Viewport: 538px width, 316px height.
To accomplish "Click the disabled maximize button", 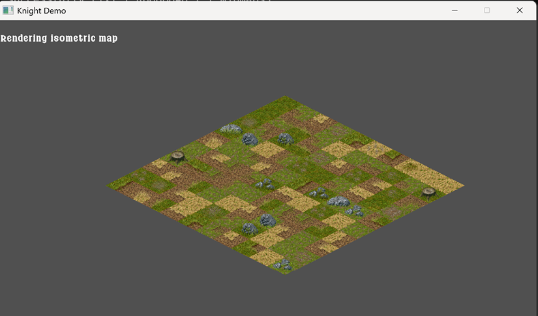I will pos(487,10).
